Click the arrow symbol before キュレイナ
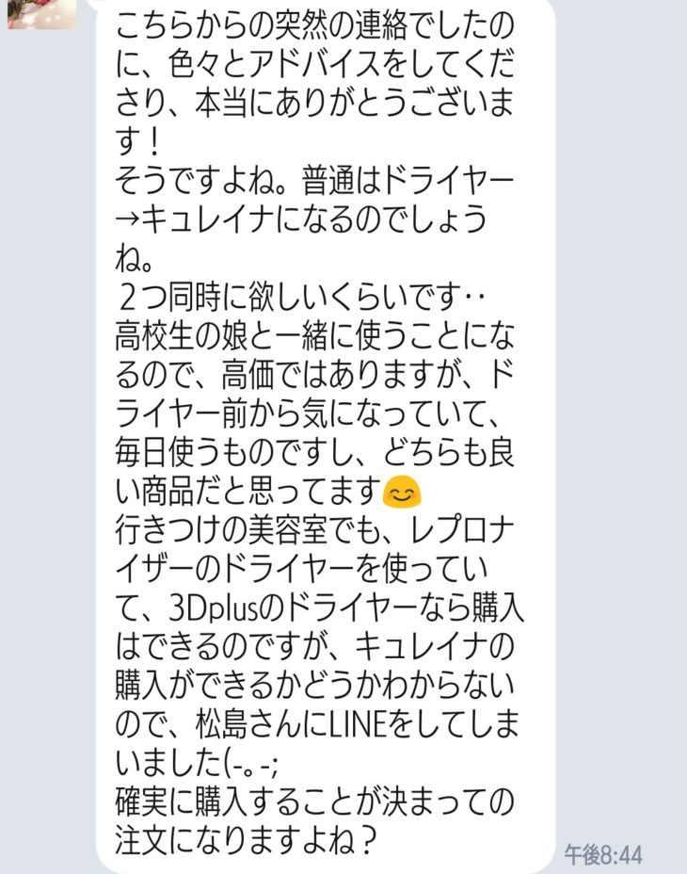The height and width of the screenshot is (874, 687). (x=128, y=219)
